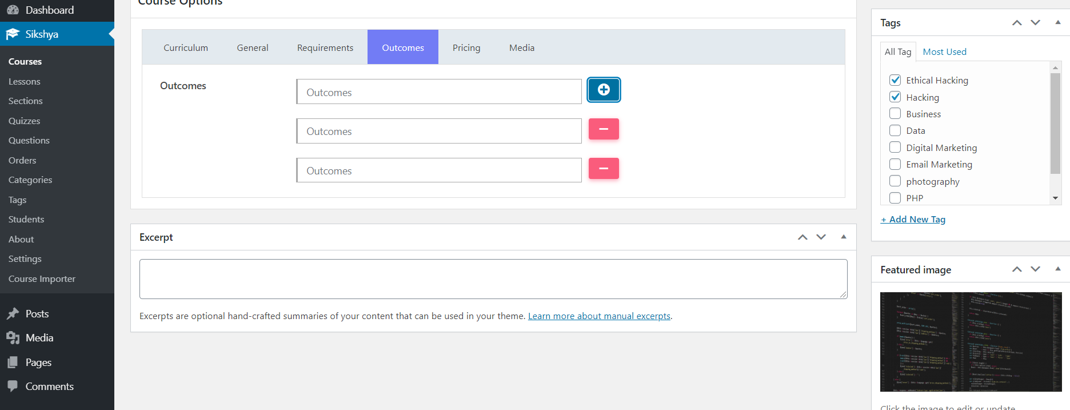Switch to the General tab

[x=253, y=47]
